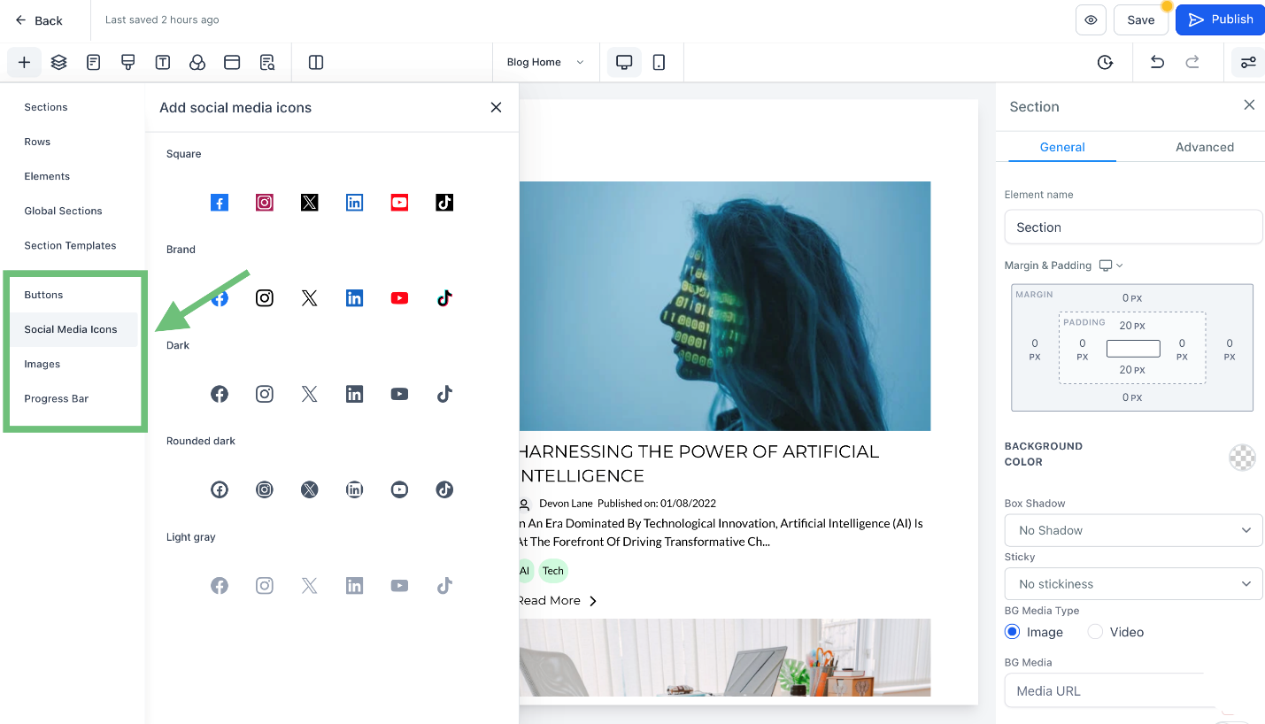Screen dimensions: 1265x724
Task: Click the Publish button
Action: pyautogui.click(x=1220, y=19)
